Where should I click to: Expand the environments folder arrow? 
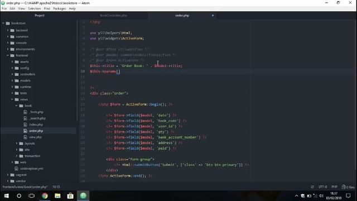[x=8, y=49]
